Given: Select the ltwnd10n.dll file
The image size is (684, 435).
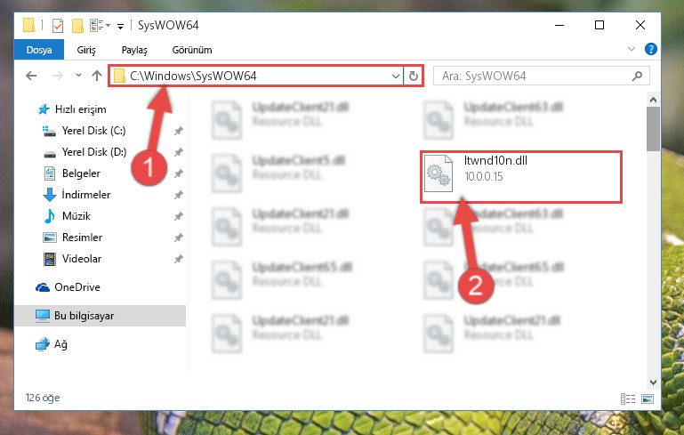Looking at the screenshot, I should point(521,177).
